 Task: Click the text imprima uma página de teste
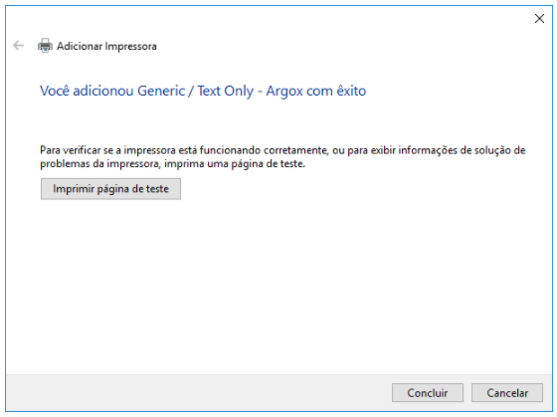tap(235, 164)
